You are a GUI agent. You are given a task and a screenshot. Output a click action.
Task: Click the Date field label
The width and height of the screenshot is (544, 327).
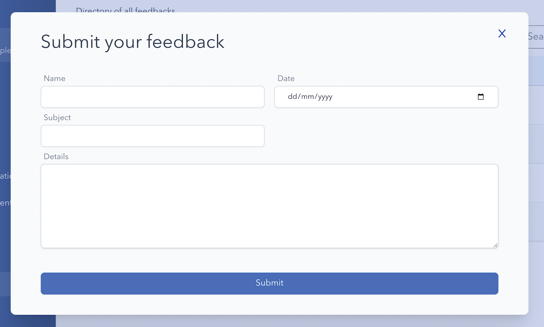point(286,78)
